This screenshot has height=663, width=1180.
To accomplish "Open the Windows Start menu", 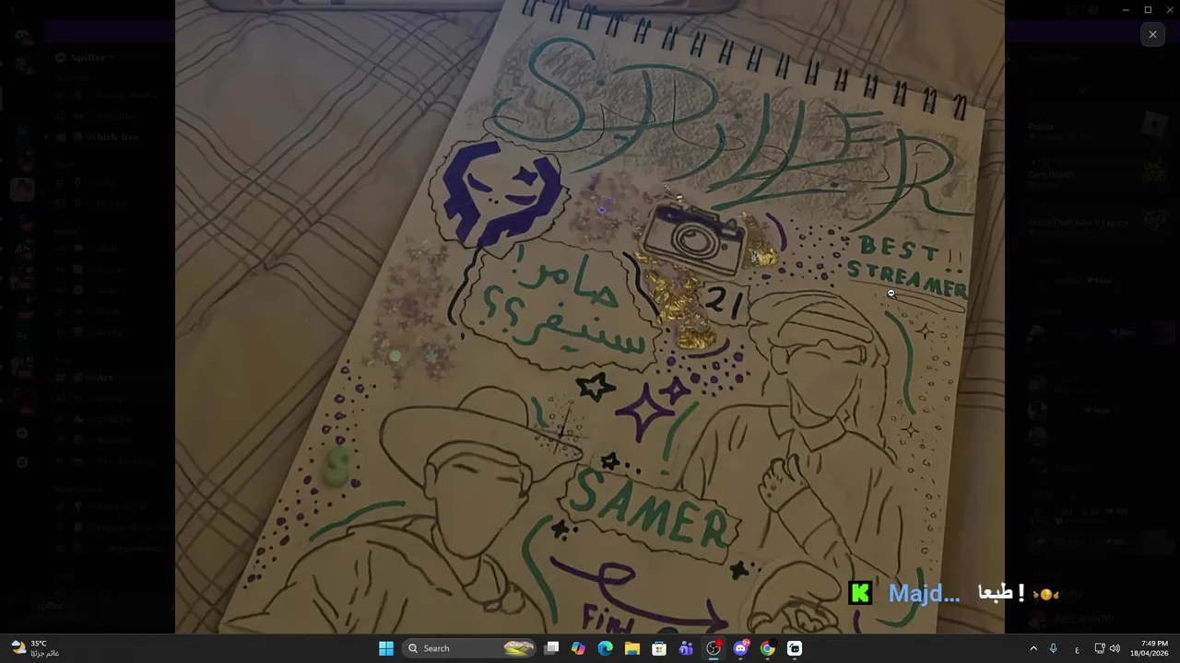I will [x=386, y=648].
